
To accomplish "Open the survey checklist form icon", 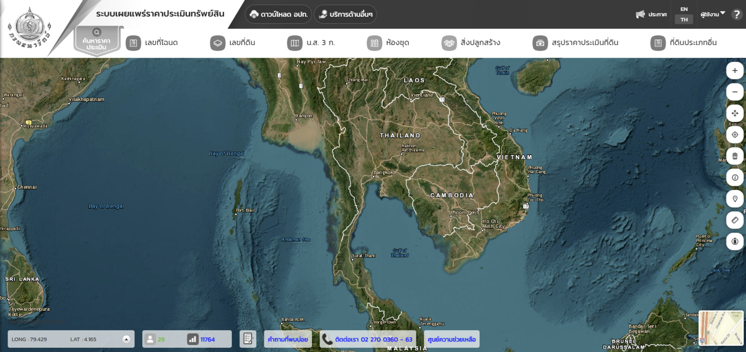I will click(248, 339).
